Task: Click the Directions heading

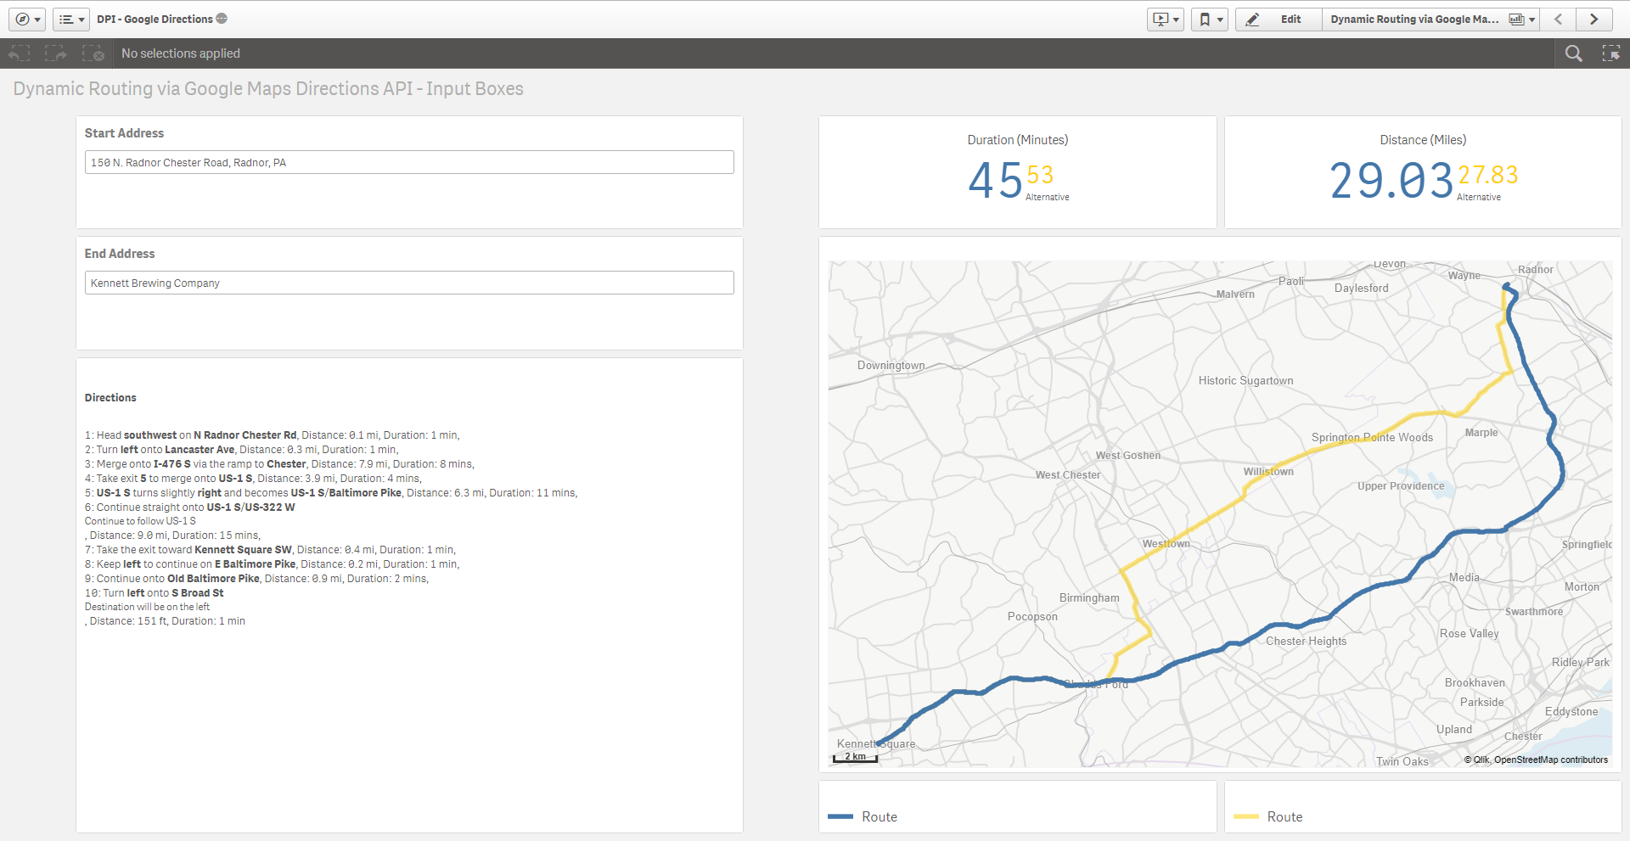Action: [x=110, y=397]
